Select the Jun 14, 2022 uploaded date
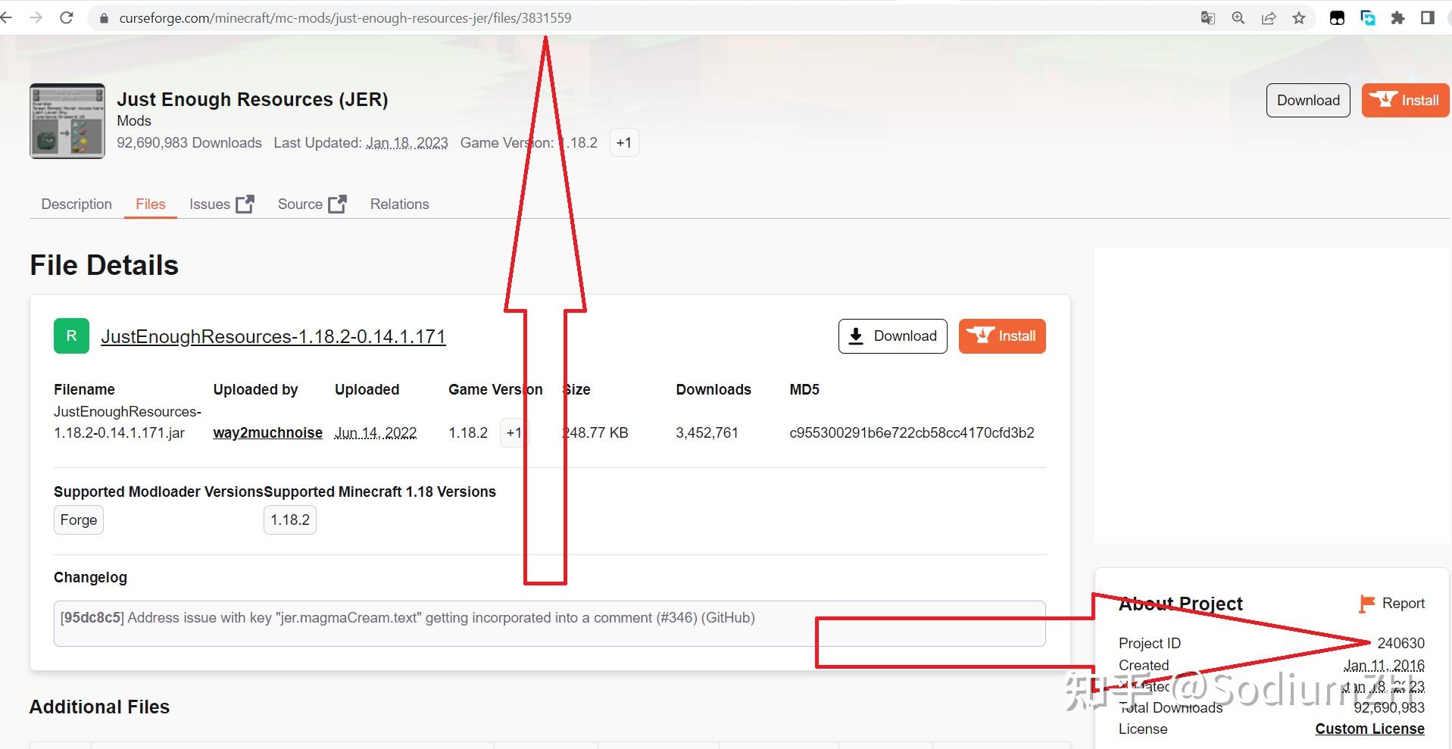This screenshot has width=1452, height=749. click(376, 432)
